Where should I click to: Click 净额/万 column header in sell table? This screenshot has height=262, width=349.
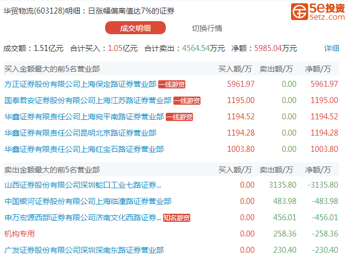tap(318, 170)
